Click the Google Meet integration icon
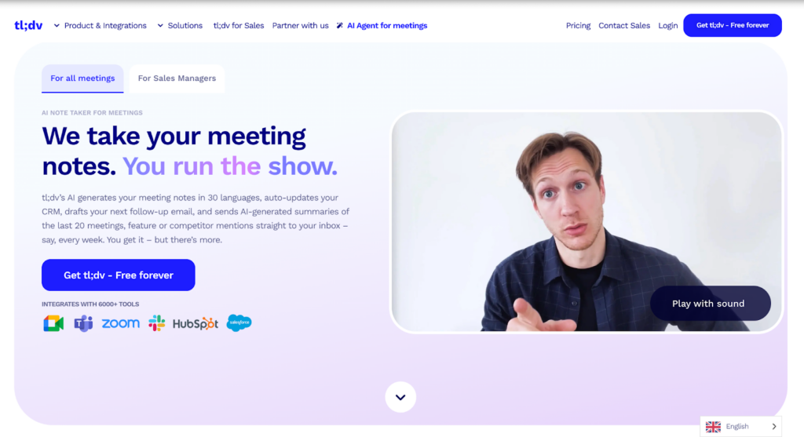804x437 pixels. coord(53,324)
